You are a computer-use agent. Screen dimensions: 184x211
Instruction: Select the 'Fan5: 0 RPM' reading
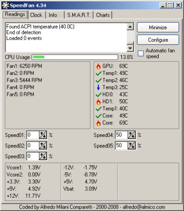click(x=20, y=94)
